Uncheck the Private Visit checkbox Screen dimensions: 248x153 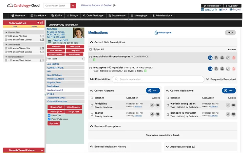click(x=49, y=116)
